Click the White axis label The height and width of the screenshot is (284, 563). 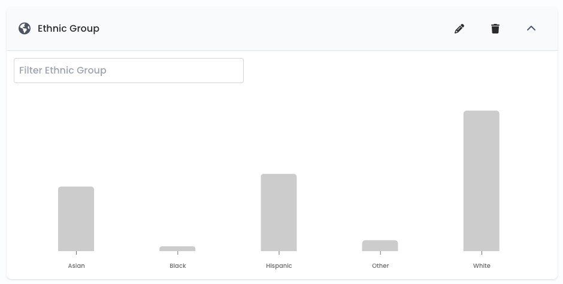pos(482,265)
